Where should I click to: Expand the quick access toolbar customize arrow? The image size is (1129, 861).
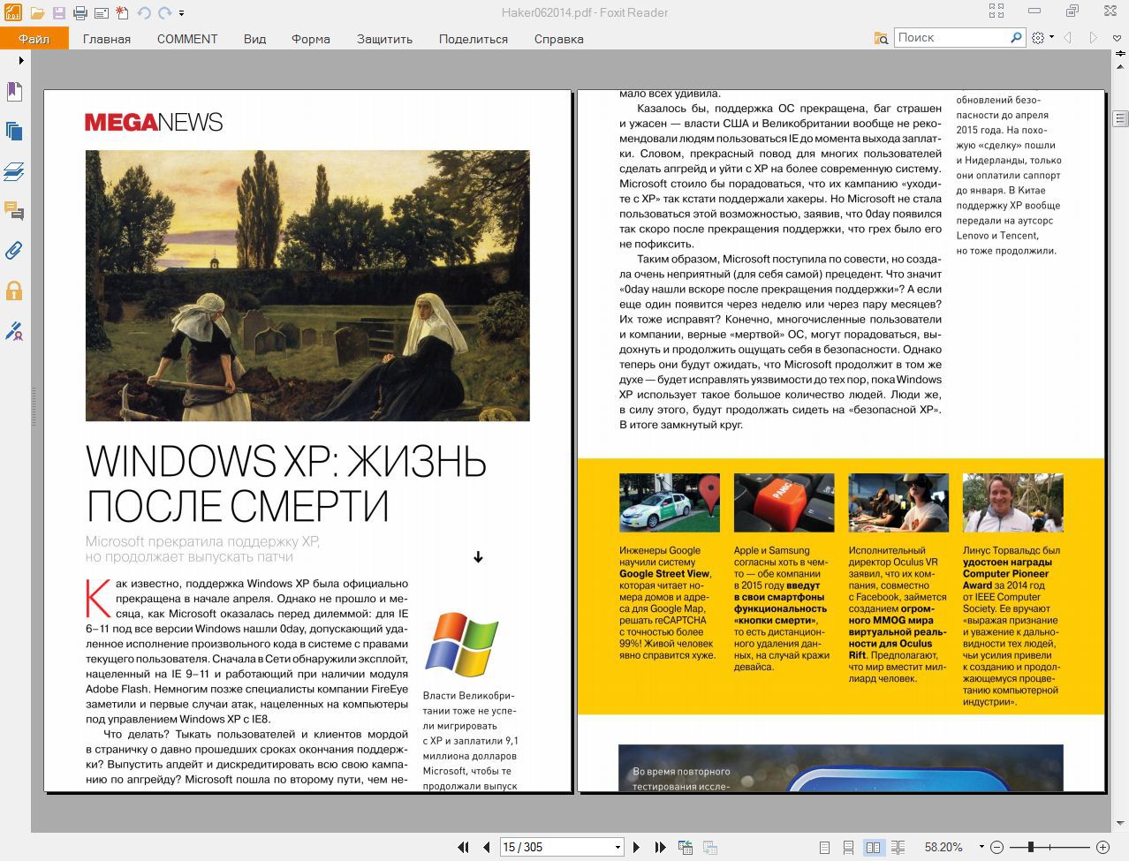coord(181,13)
